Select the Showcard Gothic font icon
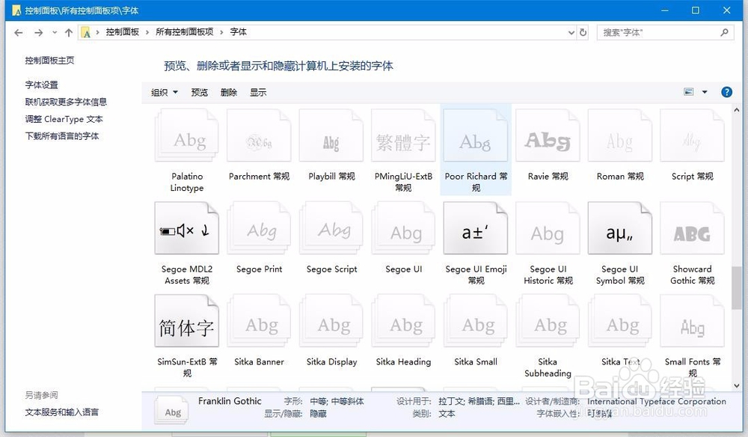748x437 pixels. [x=692, y=228]
